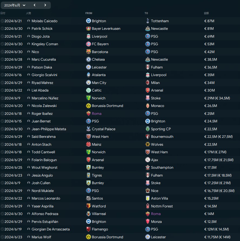240x241 pixels.
Task: Click Sporting CP badge in Mateta row
Action: [x=148, y=129]
